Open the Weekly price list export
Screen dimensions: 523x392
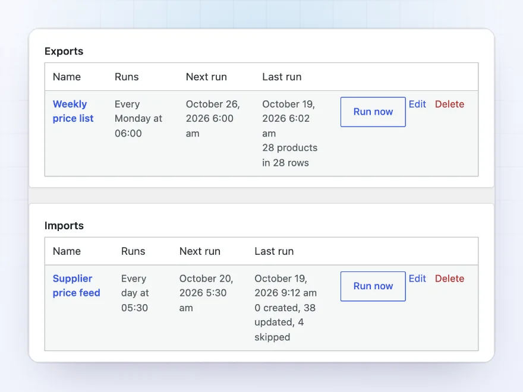pos(73,111)
